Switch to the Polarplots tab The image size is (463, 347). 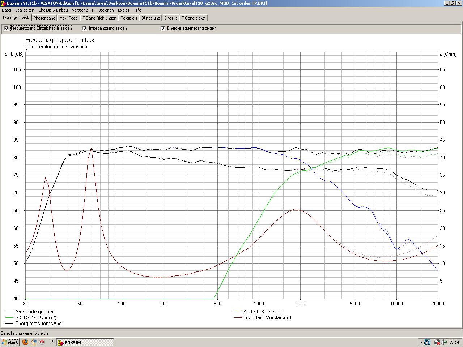(x=129, y=18)
